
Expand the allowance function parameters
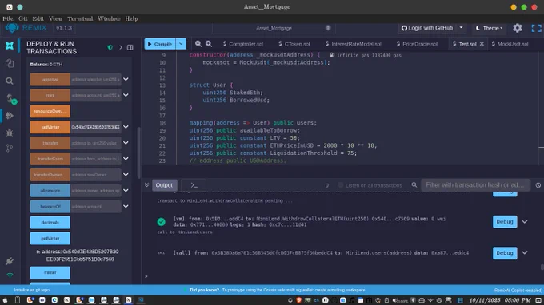tap(126, 191)
